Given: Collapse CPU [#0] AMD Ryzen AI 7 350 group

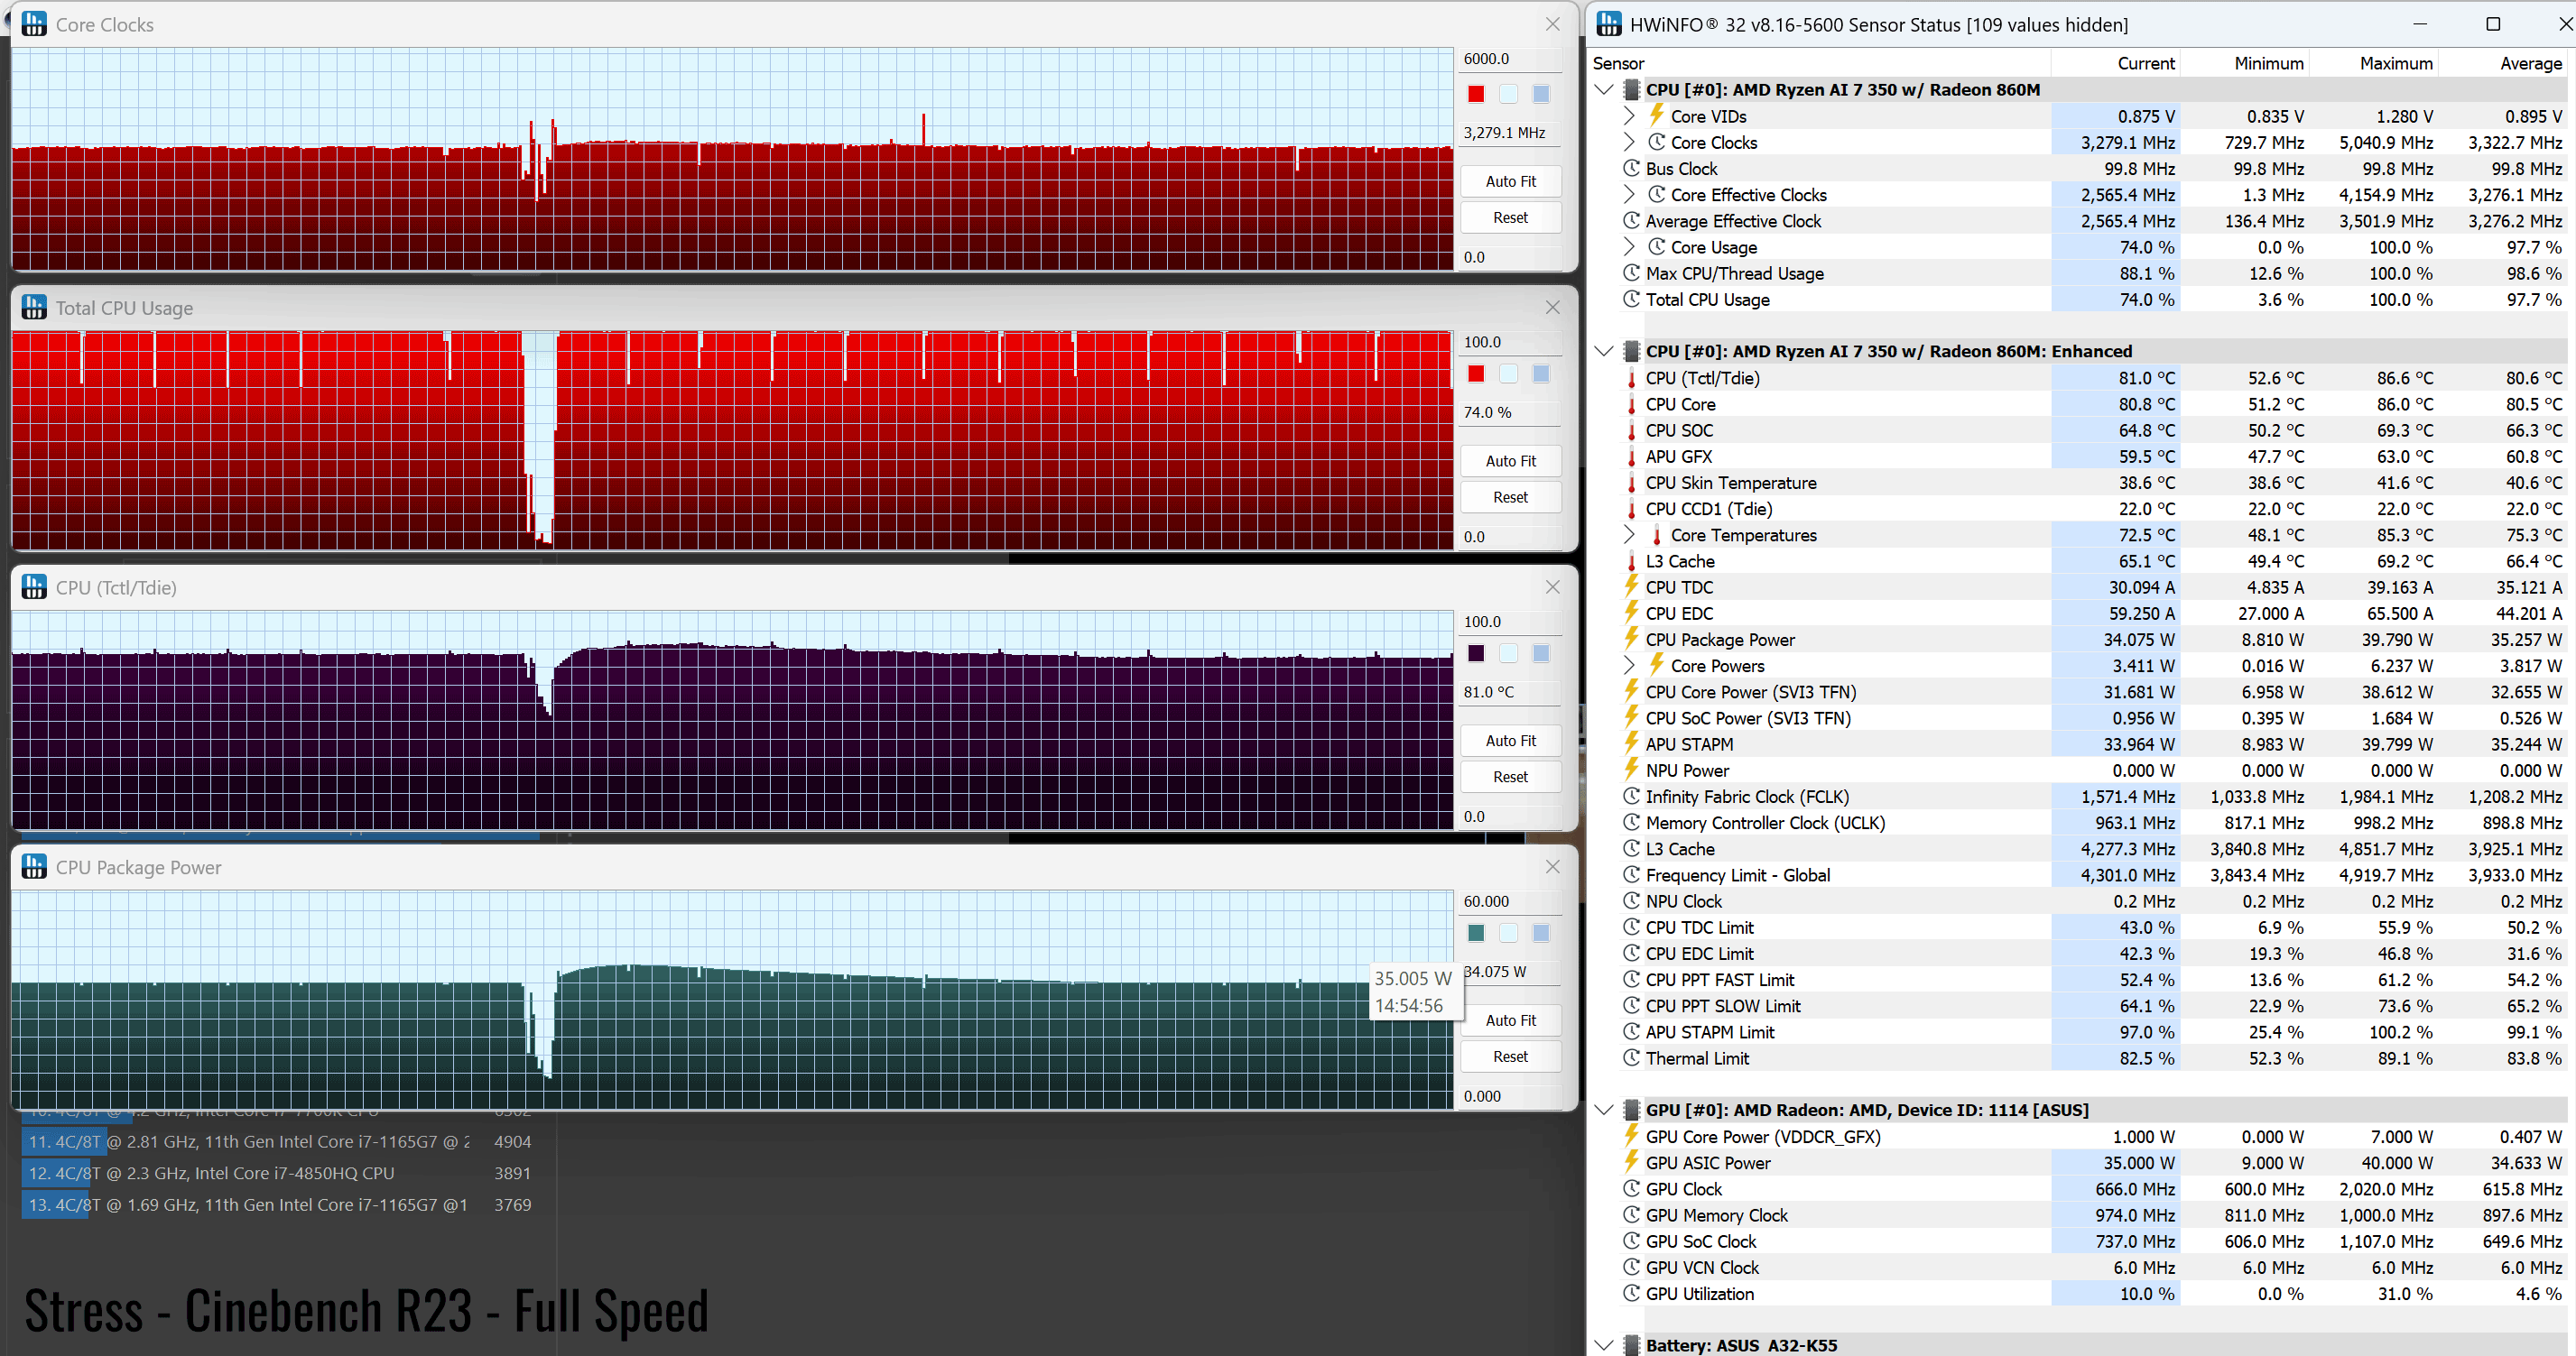Looking at the screenshot, I should pyautogui.click(x=1604, y=89).
